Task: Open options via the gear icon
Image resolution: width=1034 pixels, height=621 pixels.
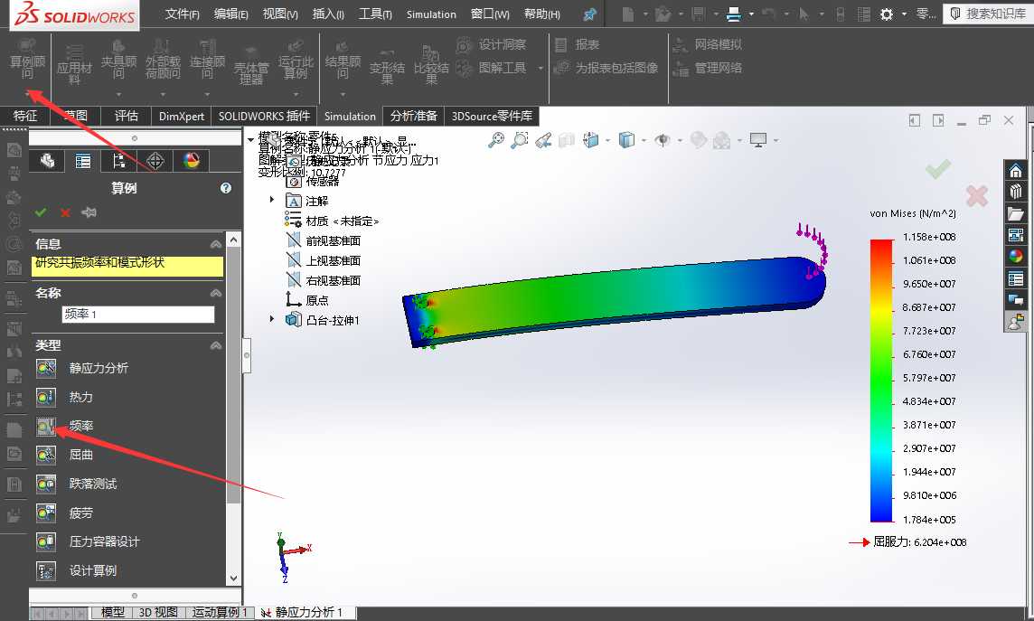Action: pyautogui.click(x=887, y=14)
